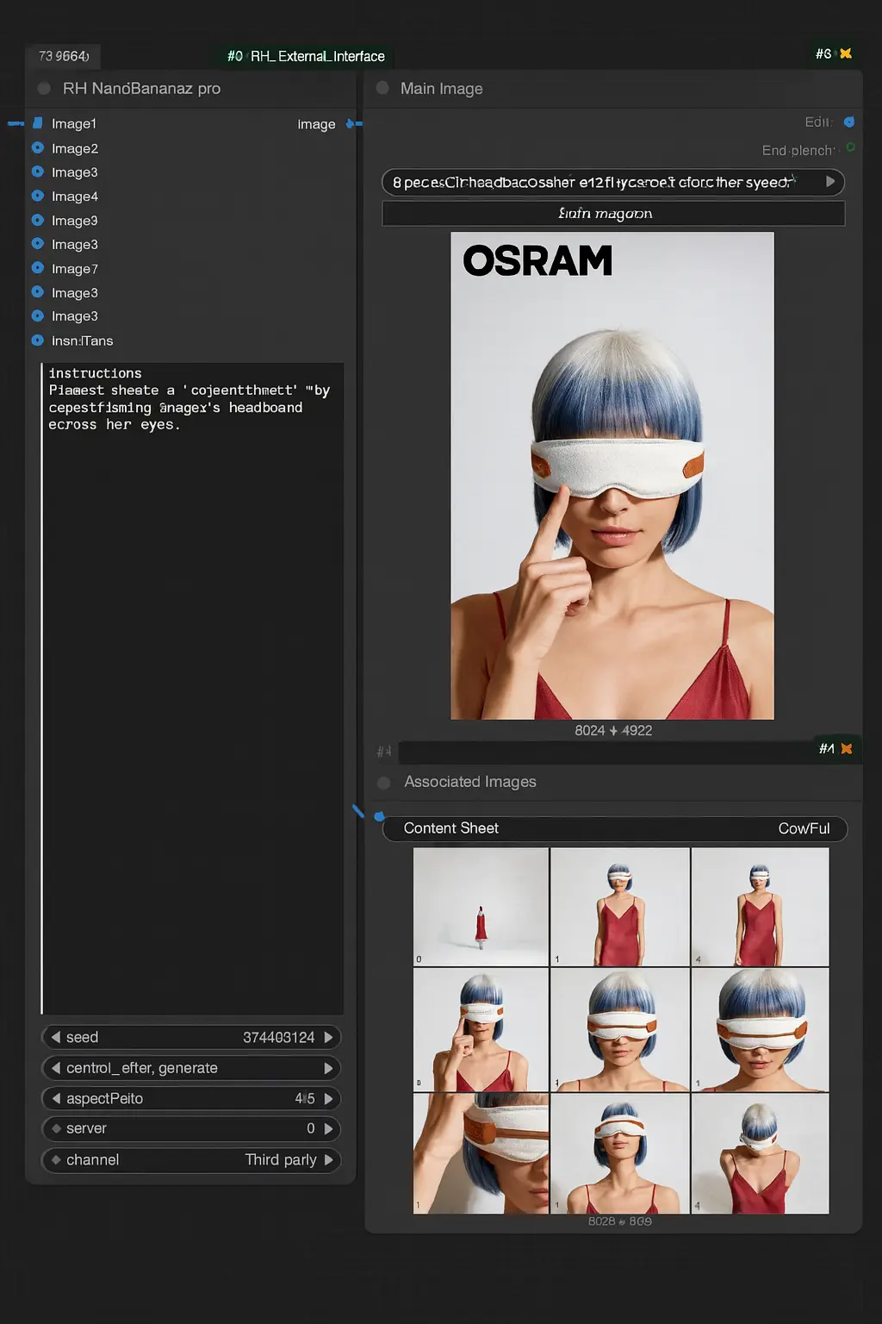
Task: Click the seed value 374403124
Action: coord(278,1037)
